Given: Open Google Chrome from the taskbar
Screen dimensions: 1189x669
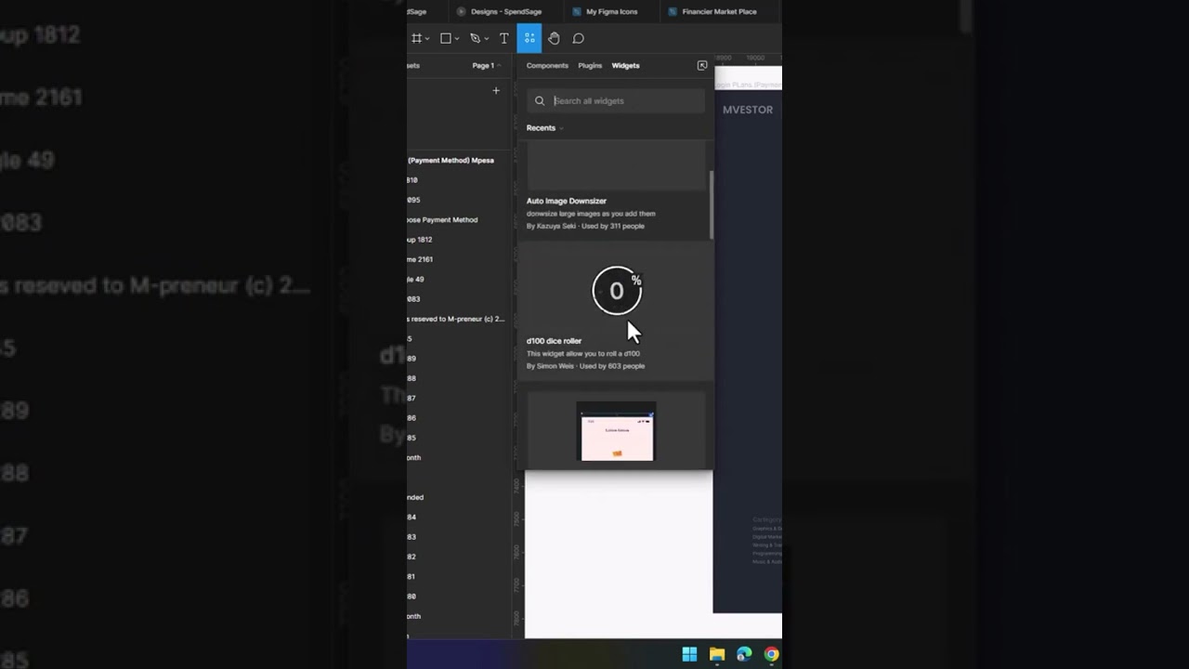Looking at the screenshot, I should tap(771, 654).
